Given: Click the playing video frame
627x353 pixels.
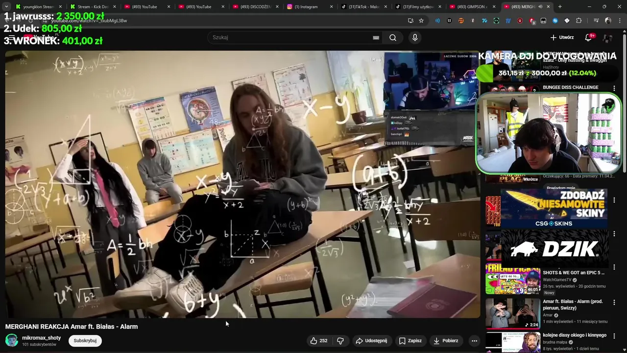Looking at the screenshot, I should [242, 184].
